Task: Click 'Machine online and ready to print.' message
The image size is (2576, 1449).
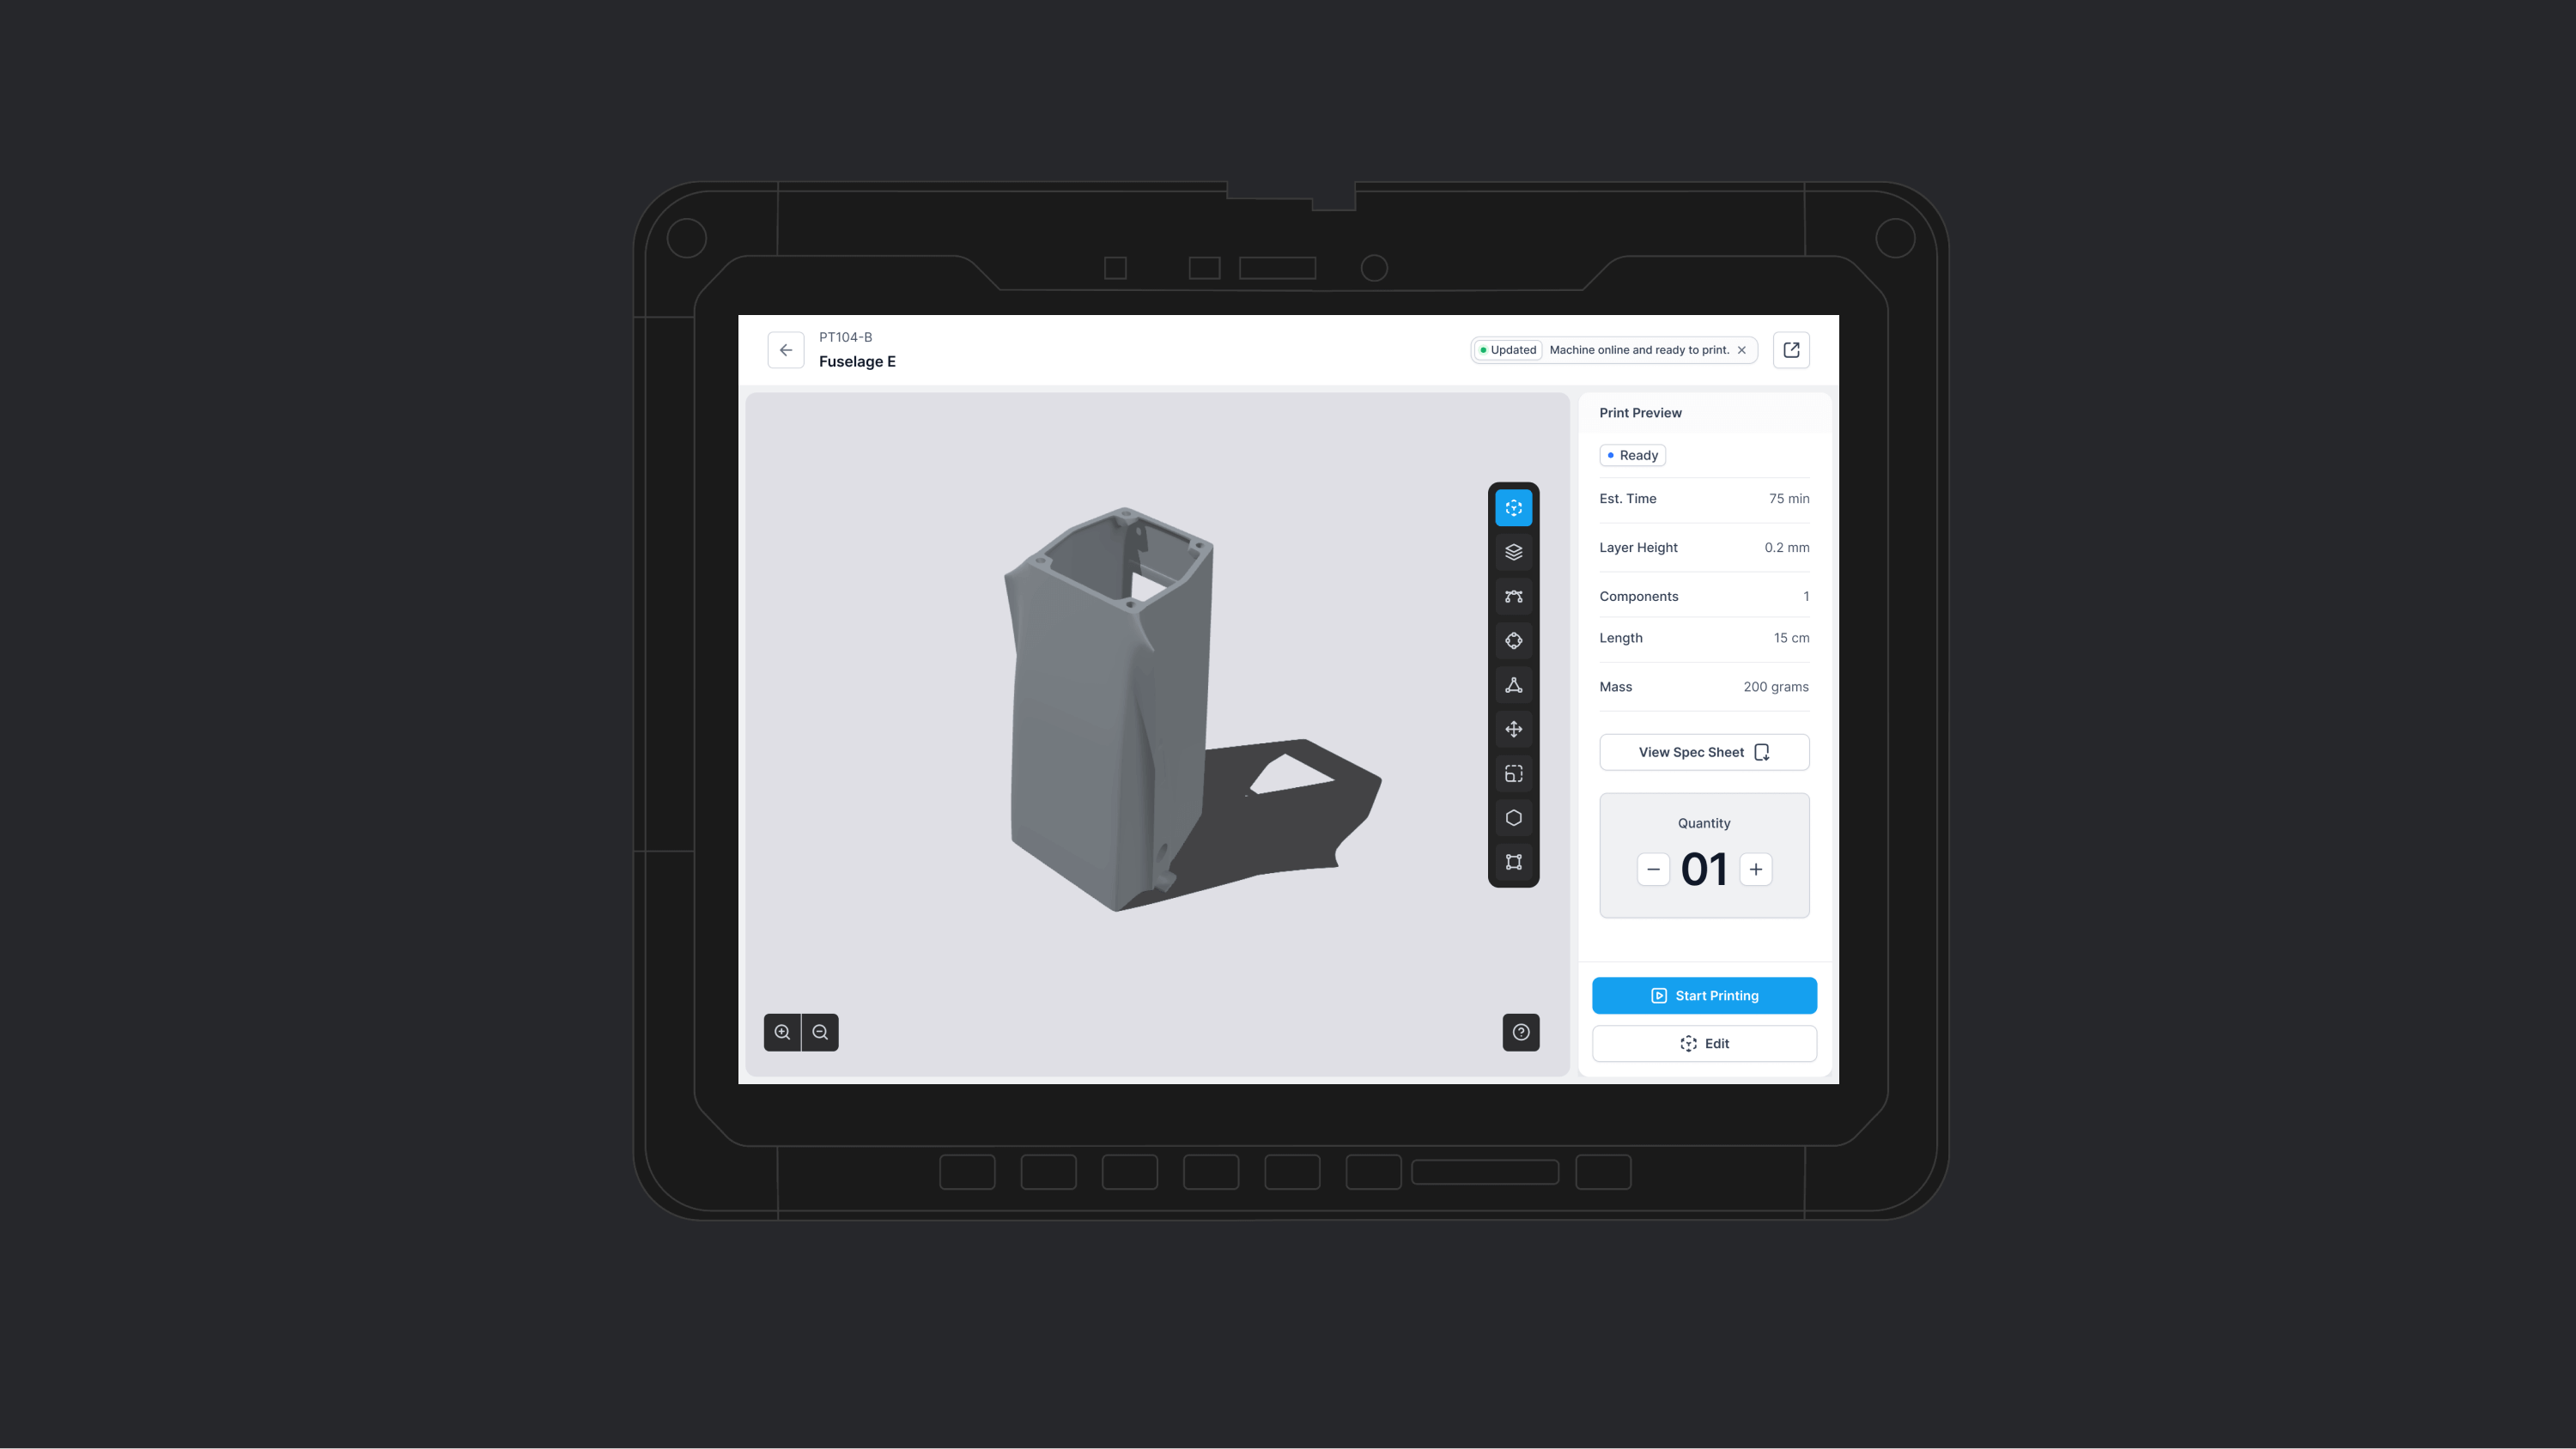Action: (1639, 350)
